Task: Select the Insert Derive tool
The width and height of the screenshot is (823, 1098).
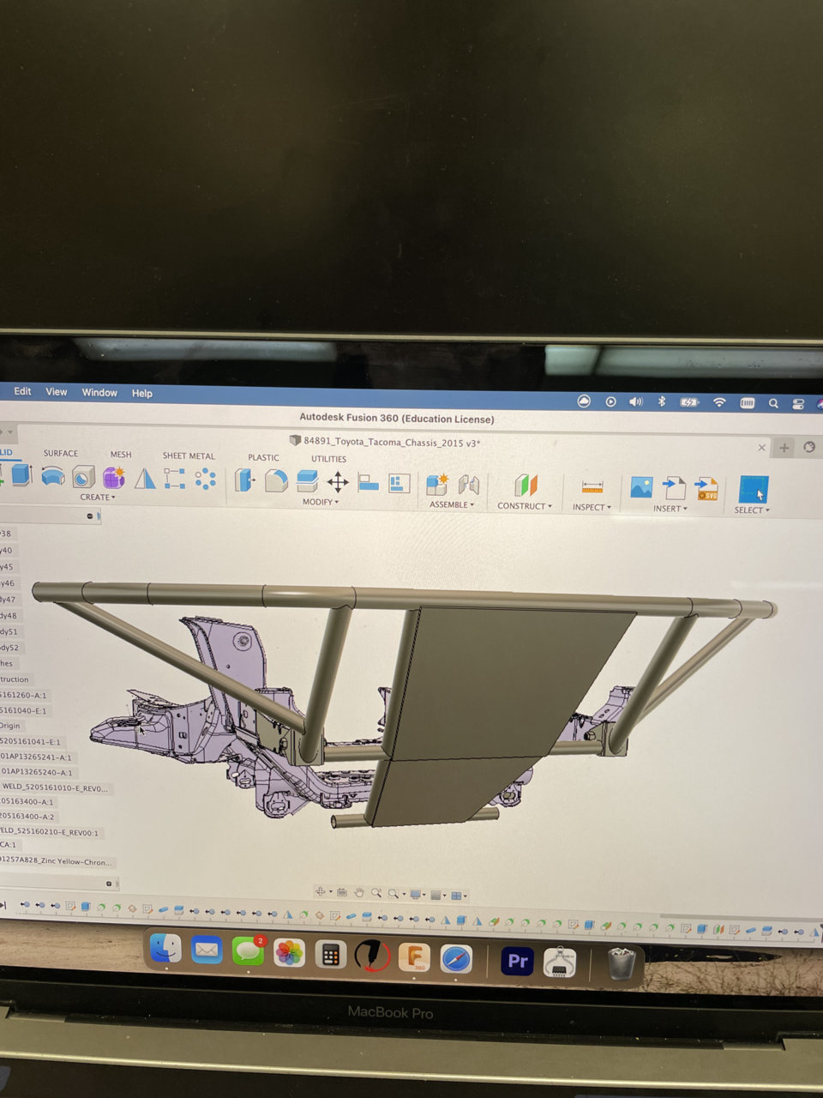Action: pos(674,488)
